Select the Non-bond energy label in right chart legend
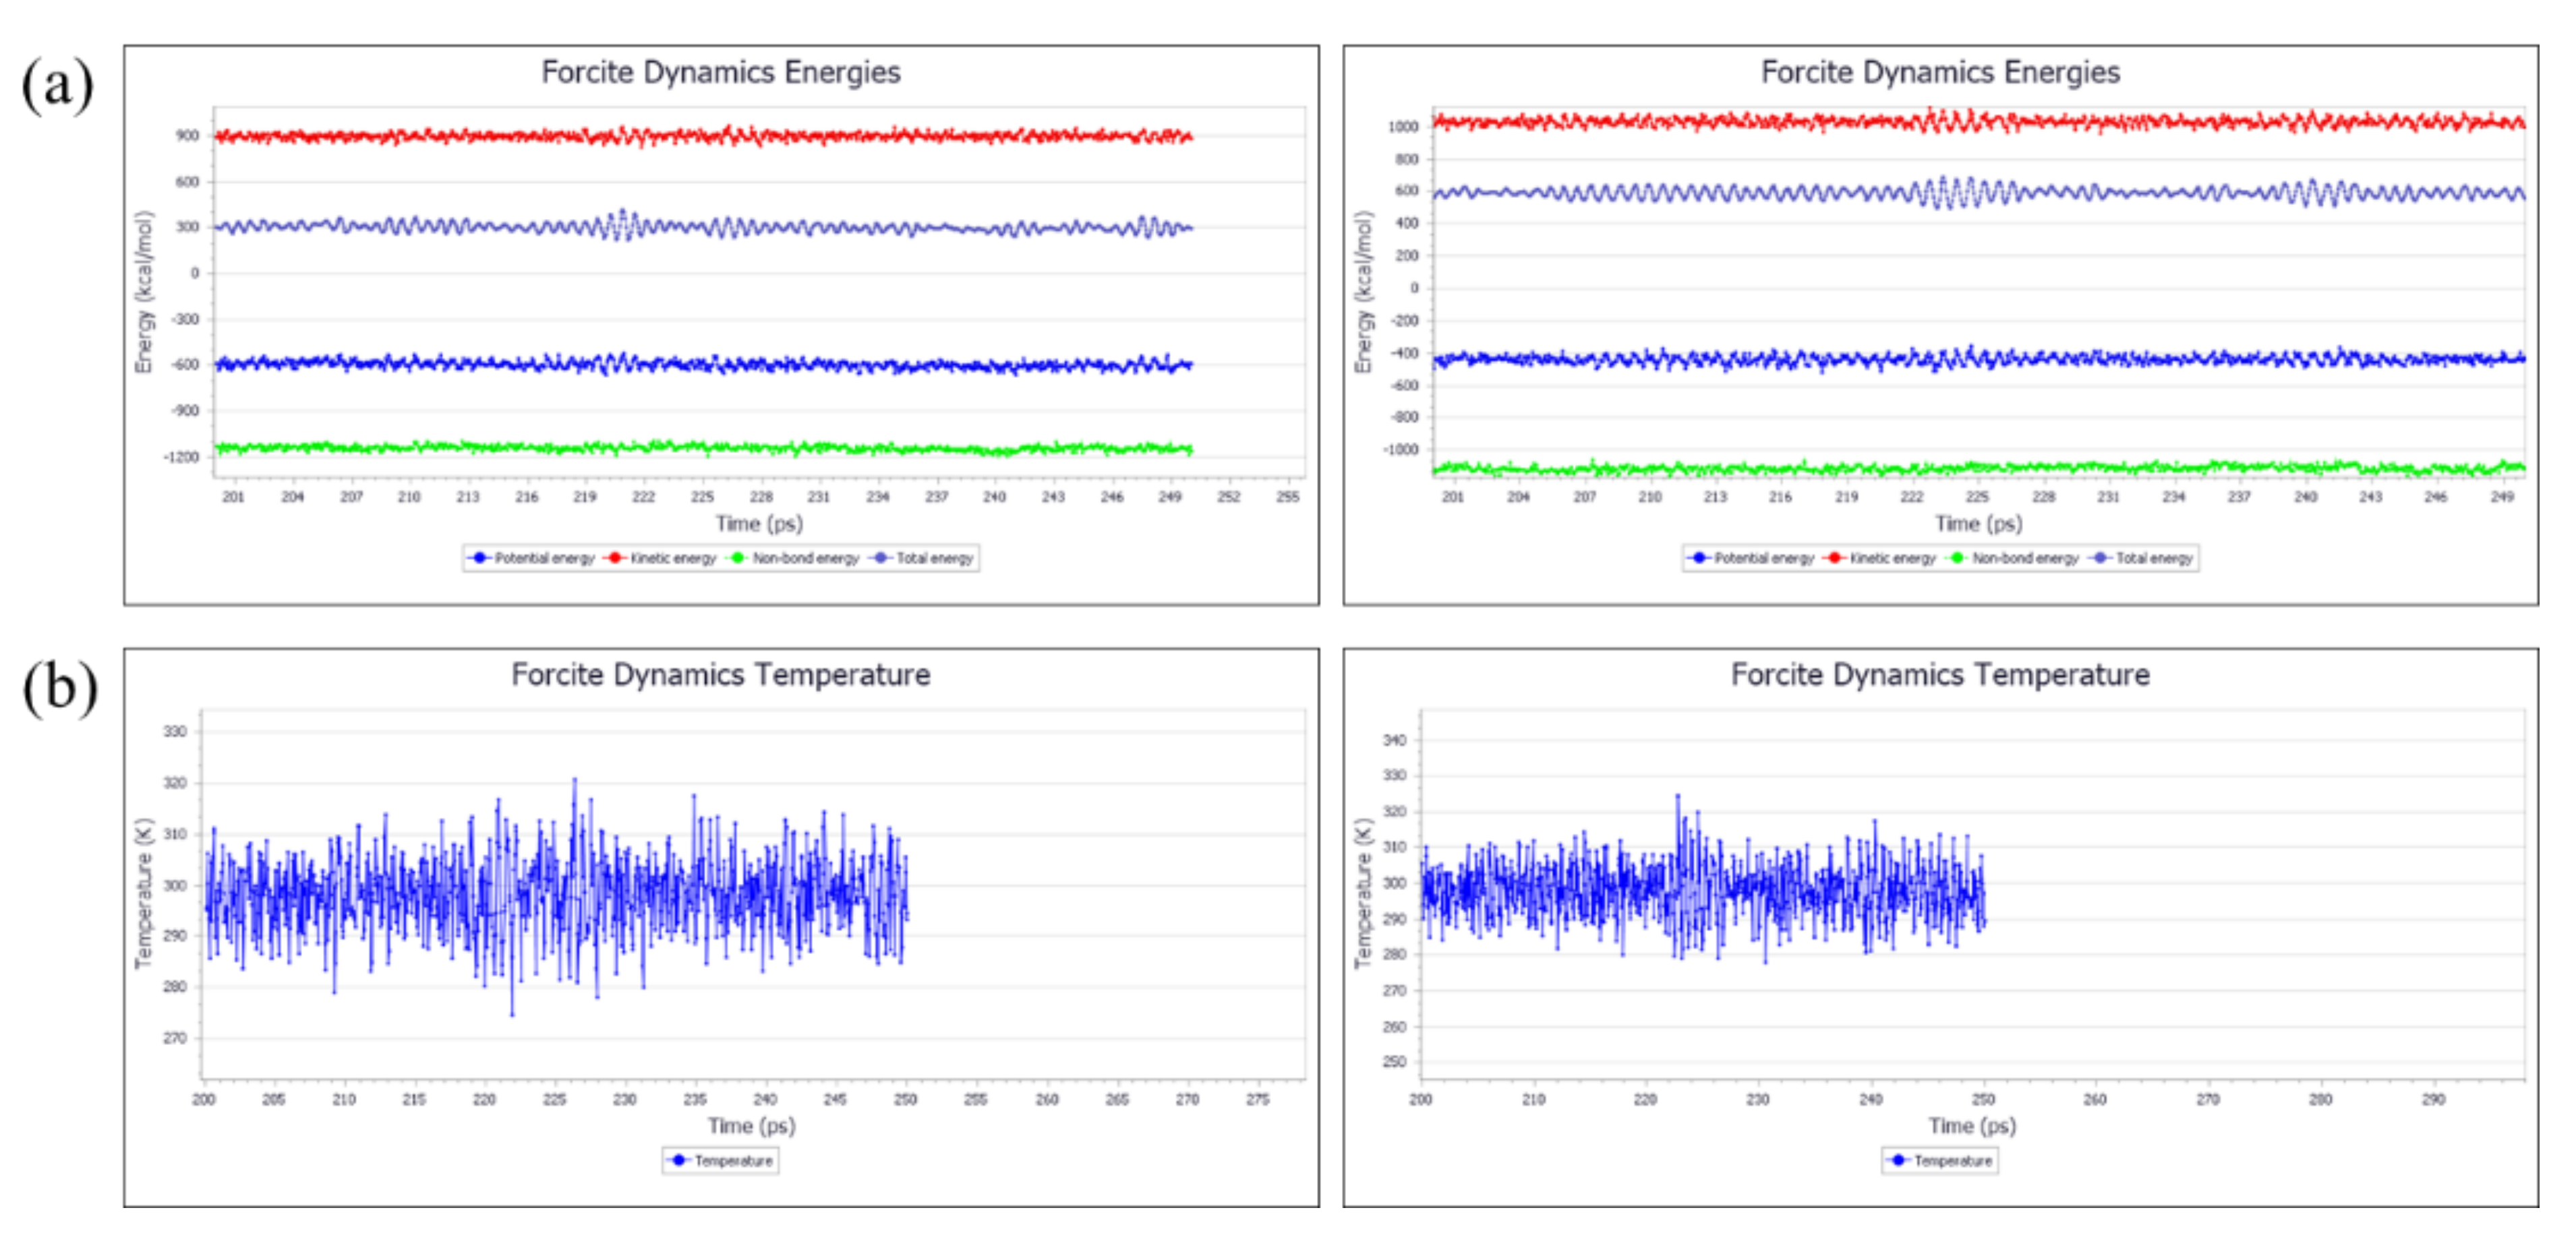2576x1237 pixels. [x=2025, y=559]
